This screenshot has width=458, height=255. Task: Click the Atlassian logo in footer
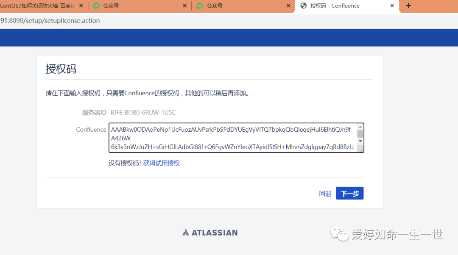[210, 233]
